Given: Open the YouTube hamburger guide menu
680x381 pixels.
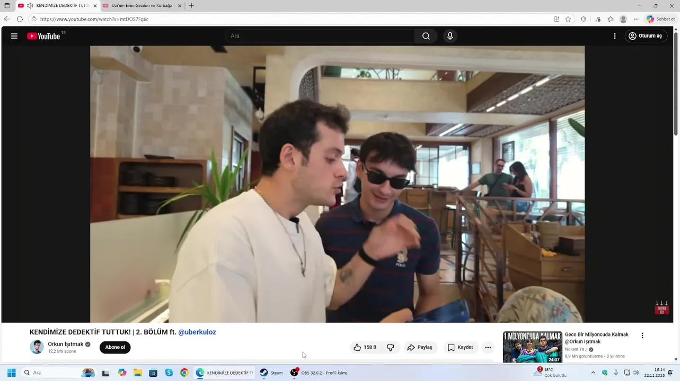Looking at the screenshot, I should point(14,36).
